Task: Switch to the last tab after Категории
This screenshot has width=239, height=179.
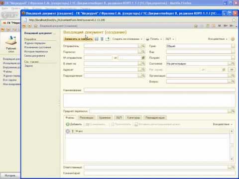Action: pos(155,117)
